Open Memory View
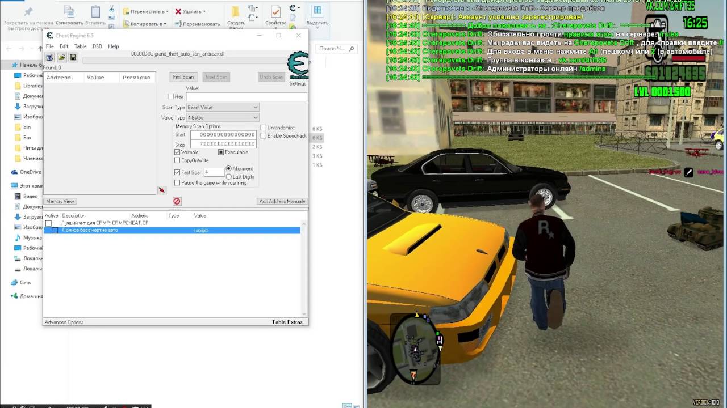 60,201
